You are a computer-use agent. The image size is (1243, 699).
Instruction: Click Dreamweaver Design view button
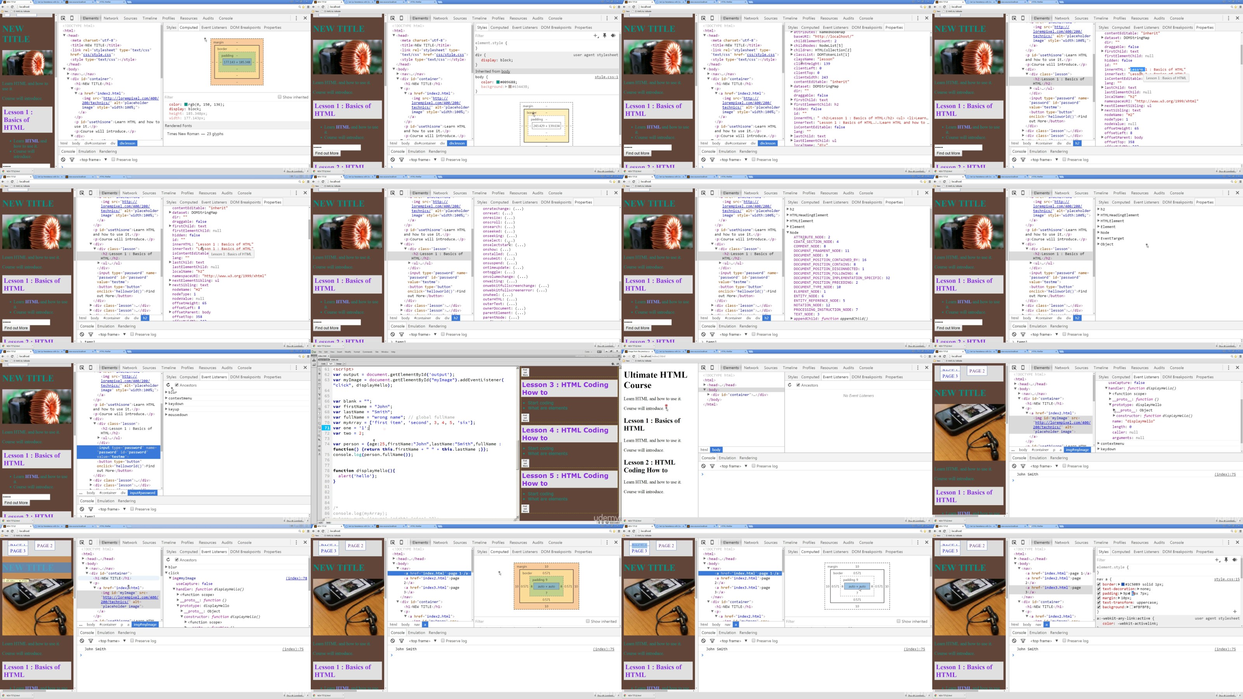tap(339, 364)
